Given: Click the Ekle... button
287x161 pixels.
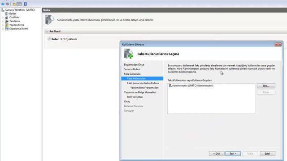Looking at the screenshot, I should click(x=266, y=86).
